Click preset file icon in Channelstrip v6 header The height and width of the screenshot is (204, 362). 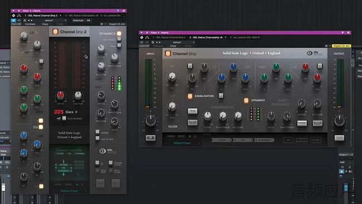153,42
